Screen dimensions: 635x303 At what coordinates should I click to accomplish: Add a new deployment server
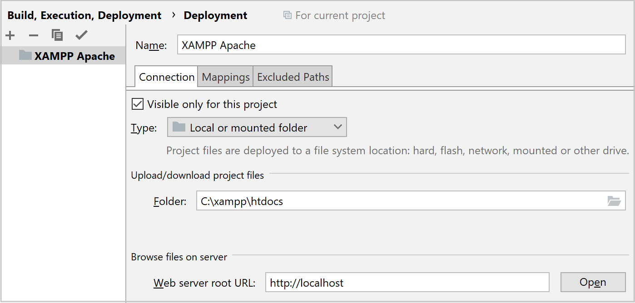point(10,35)
